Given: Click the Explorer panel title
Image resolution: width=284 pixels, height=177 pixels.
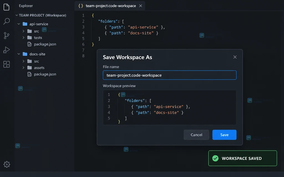Looking at the screenshot, I should click(26, 6).
